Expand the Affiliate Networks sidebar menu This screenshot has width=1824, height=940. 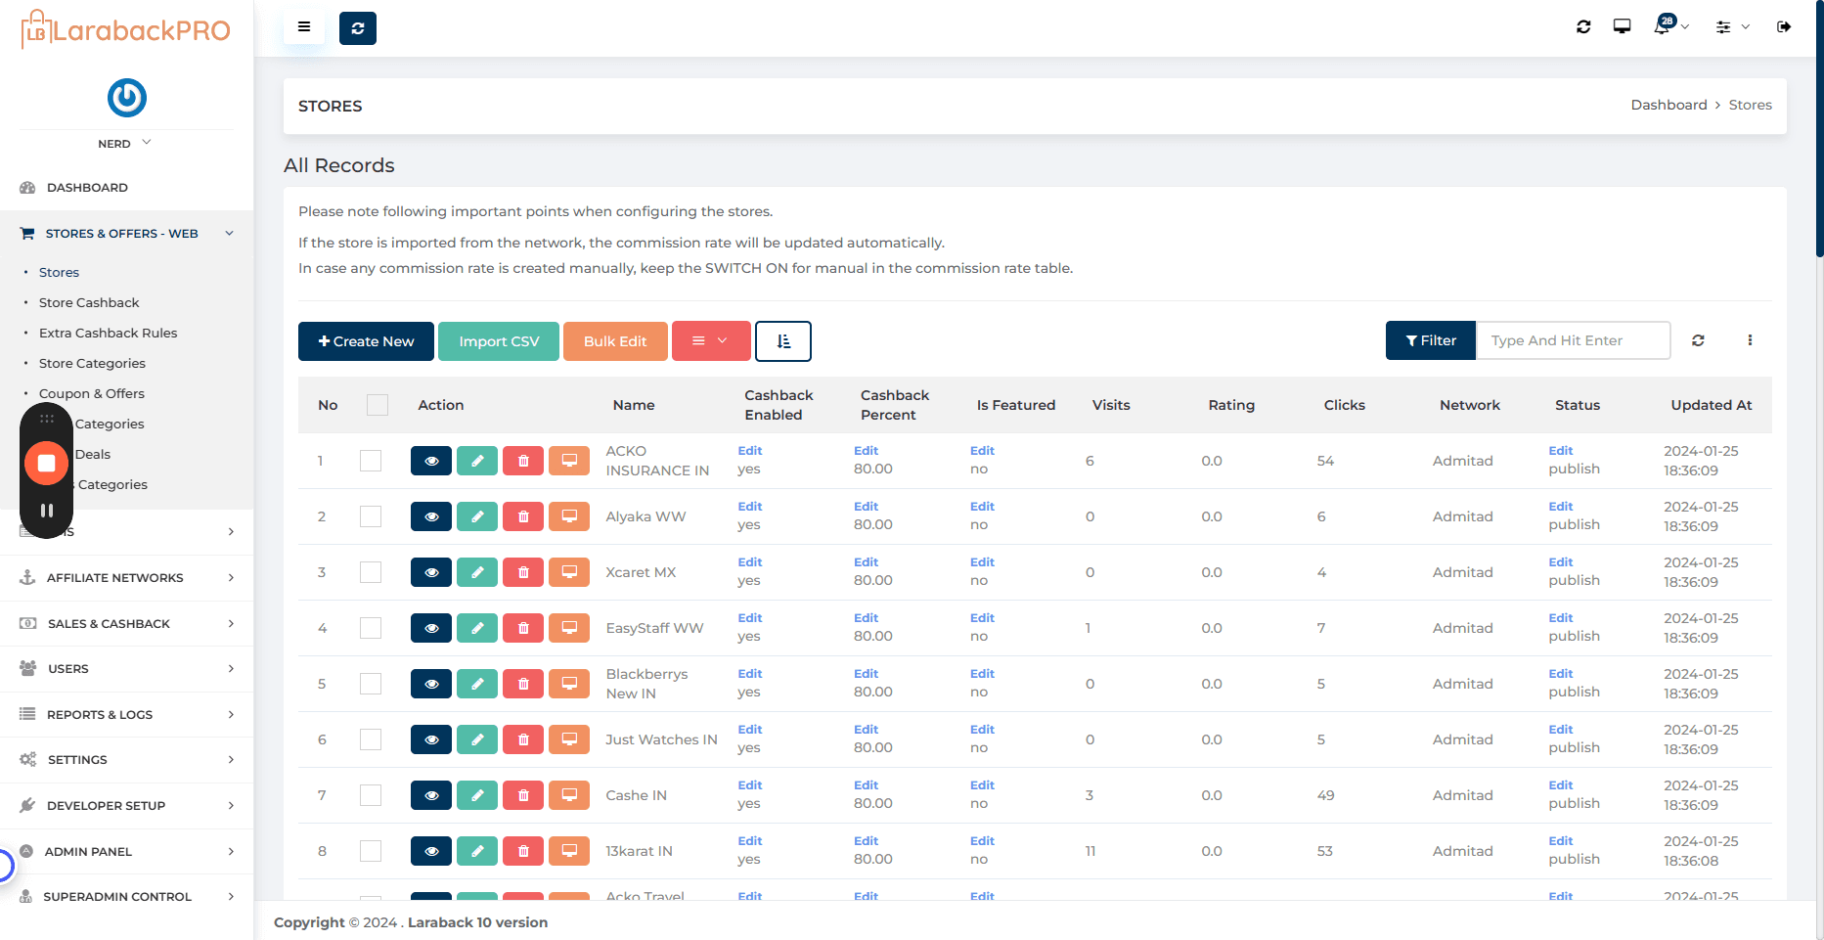click(127, 578)
